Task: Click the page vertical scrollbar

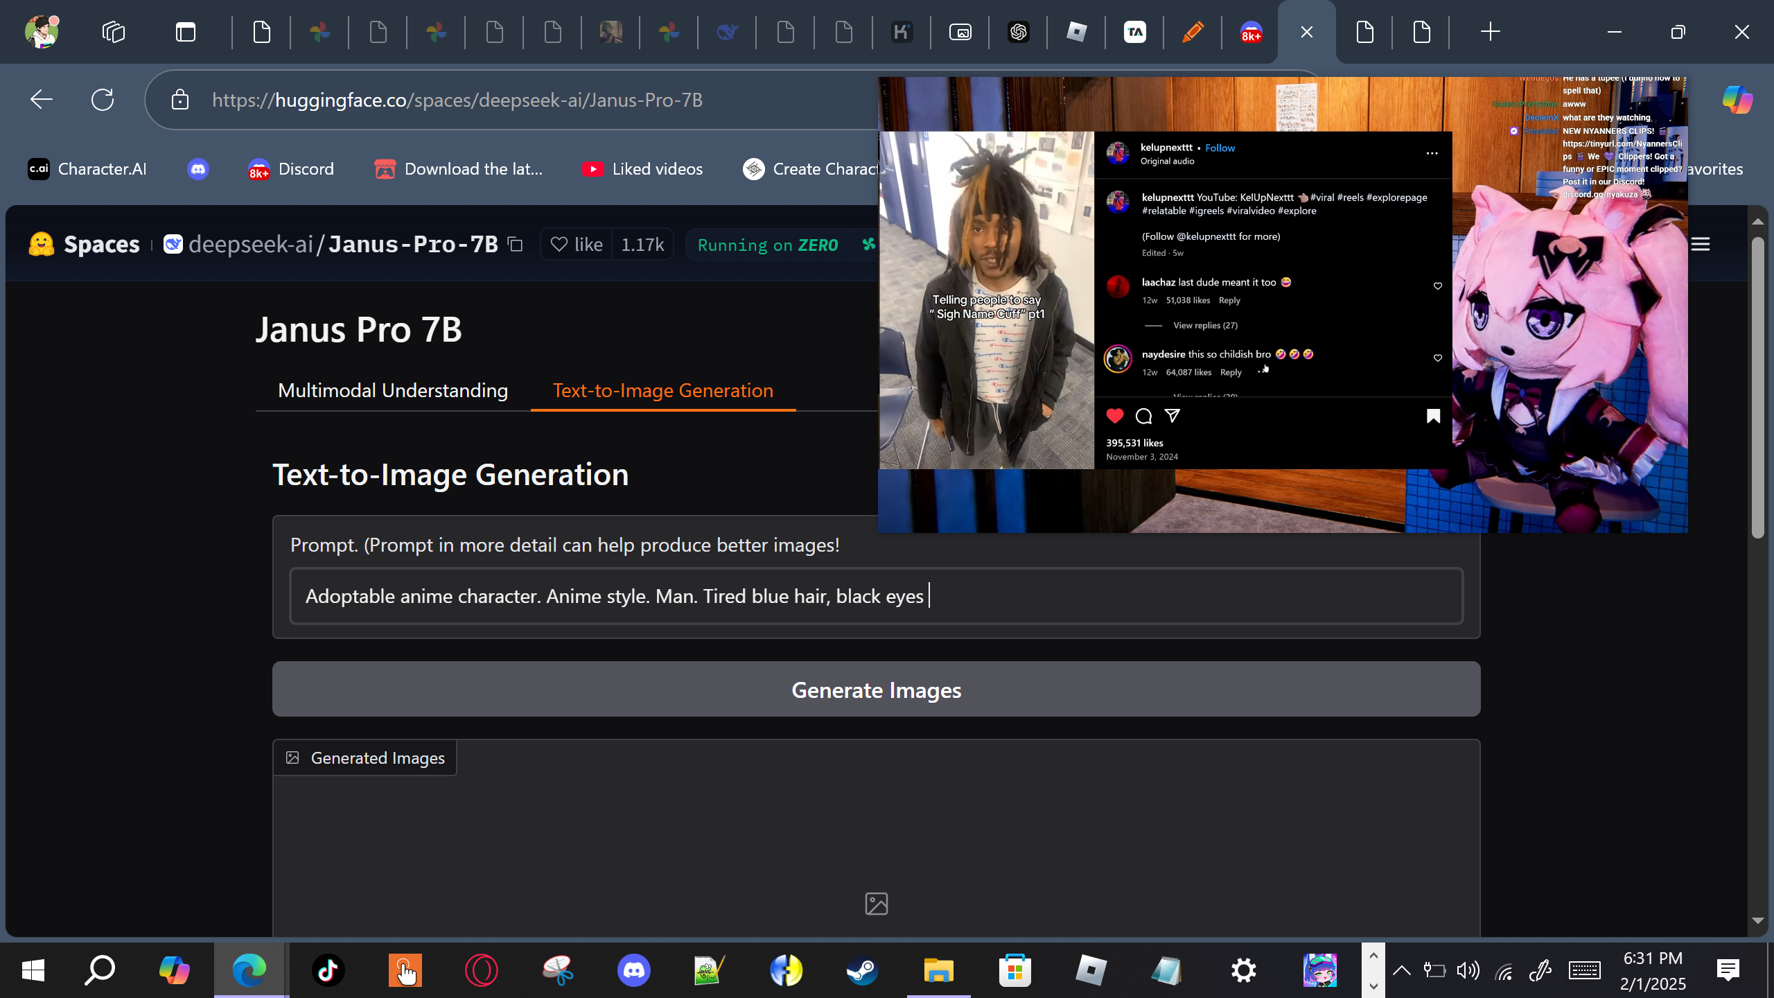Action: 1757,388
